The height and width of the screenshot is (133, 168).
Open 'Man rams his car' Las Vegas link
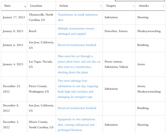79,64
